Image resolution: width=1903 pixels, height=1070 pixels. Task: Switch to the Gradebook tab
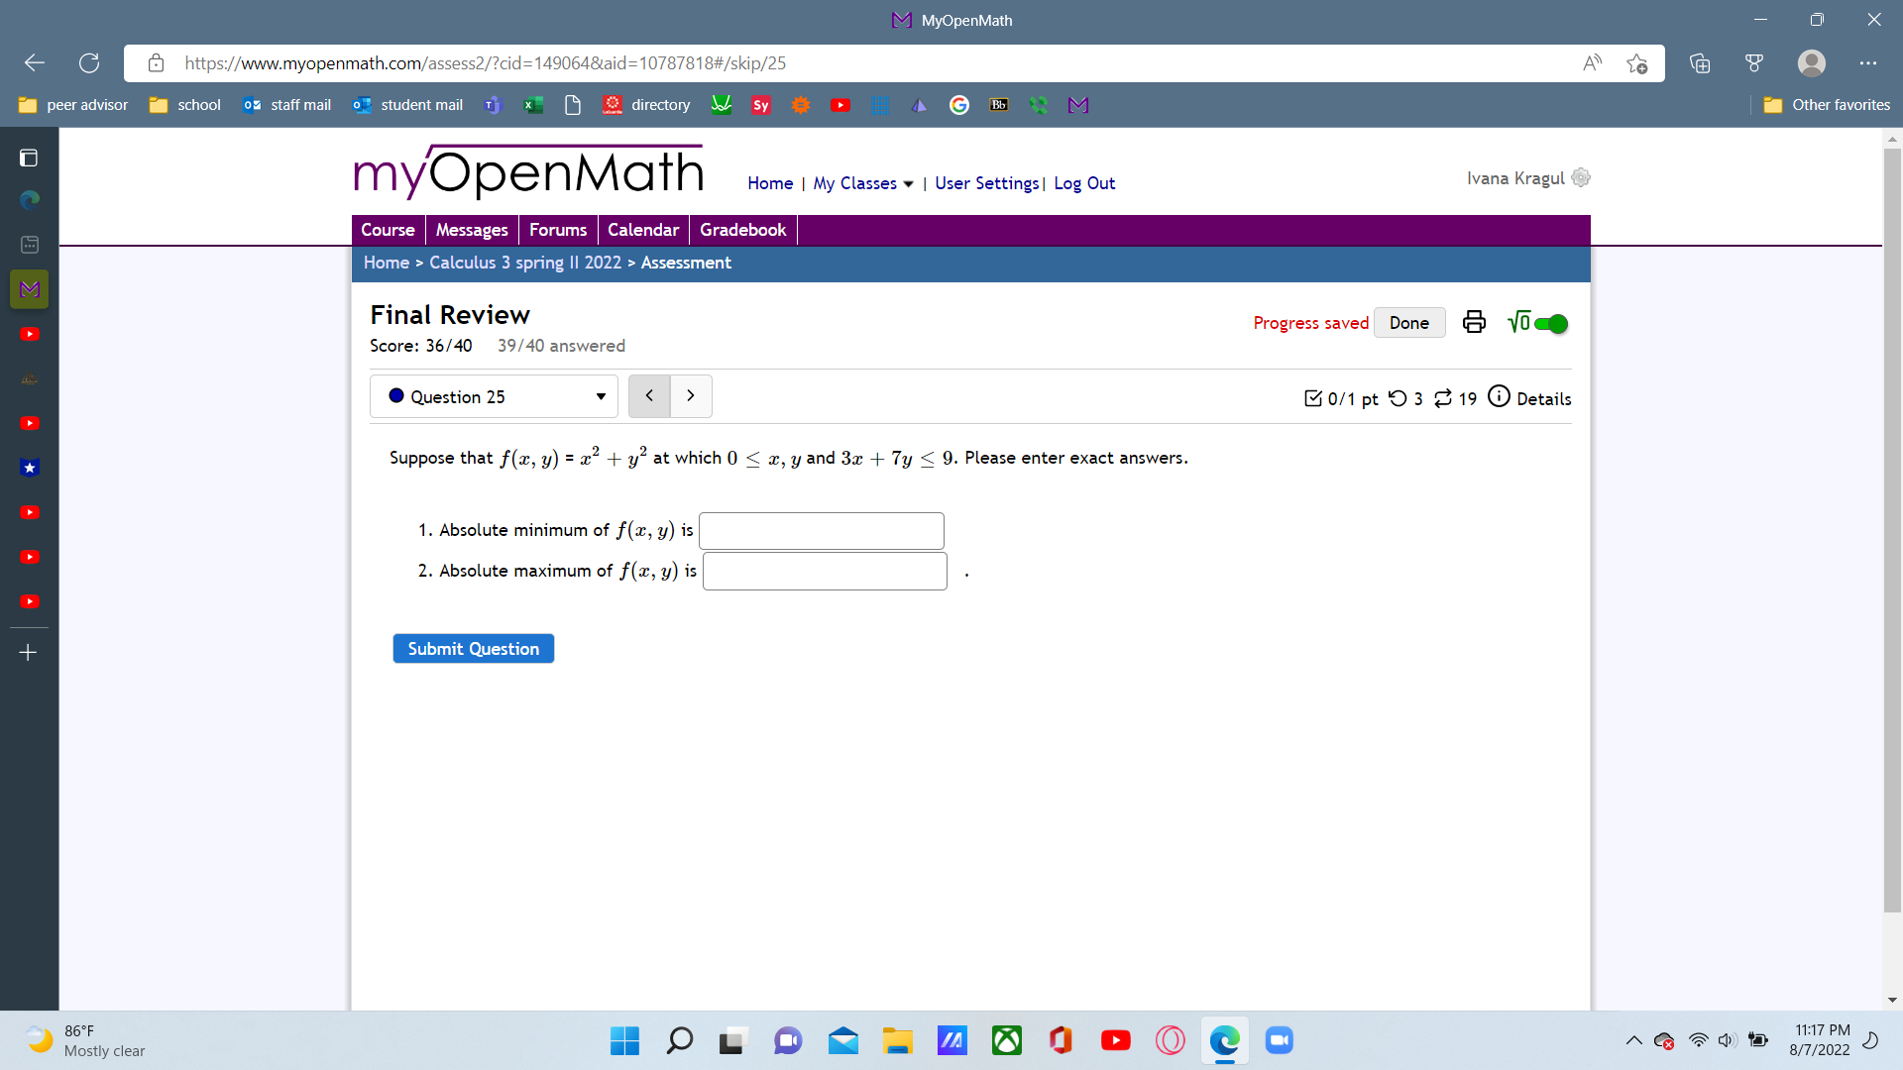pyautogui.click(x=742, y=229)
